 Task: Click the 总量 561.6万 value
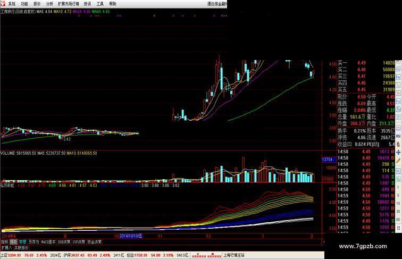pos(358,117)
